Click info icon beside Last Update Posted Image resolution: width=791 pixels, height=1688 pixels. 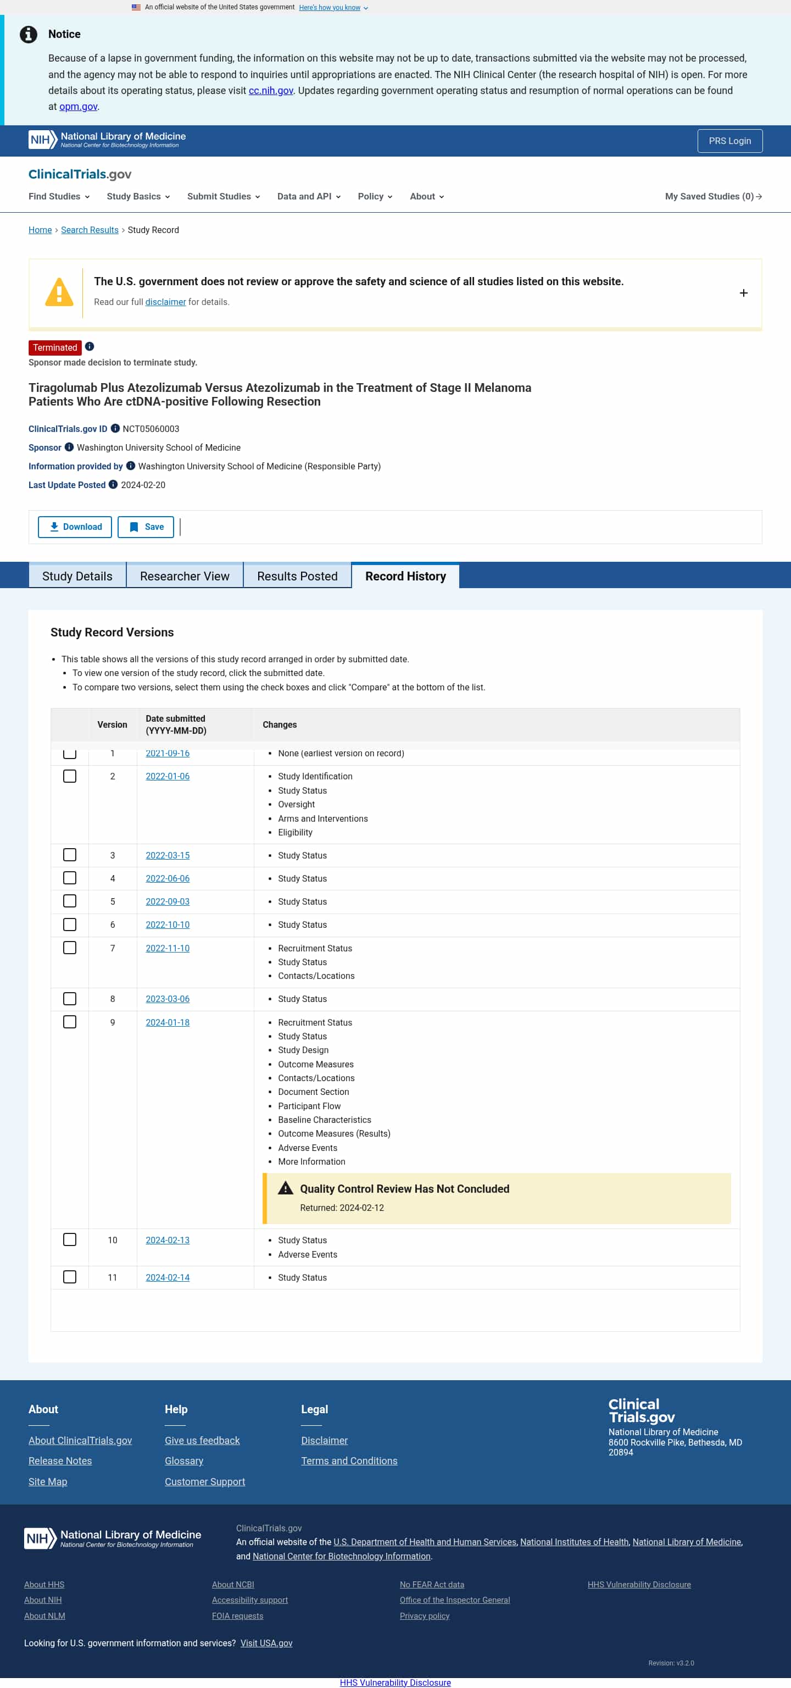(x=113, y=485)
